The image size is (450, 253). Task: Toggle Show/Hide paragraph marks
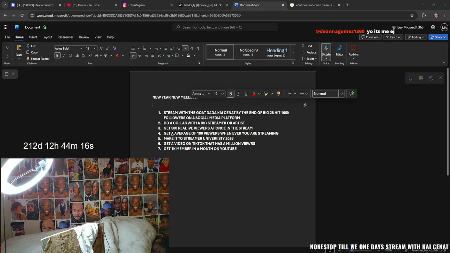pos(198,48)
